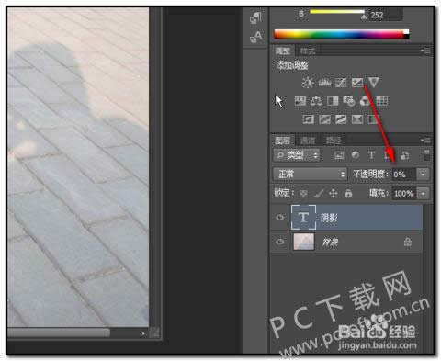Switch to the 通道 tab
Image resolution: width=441 pixels, height=361 pixels.
pyautogui.click(x=308, y=141)
